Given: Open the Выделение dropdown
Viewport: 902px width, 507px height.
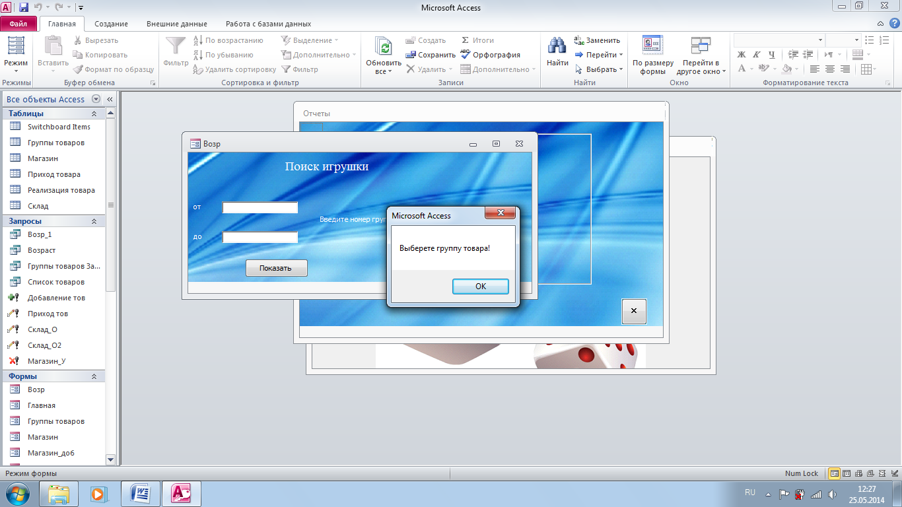Looking at the screenshot, I should coord(310,40).
